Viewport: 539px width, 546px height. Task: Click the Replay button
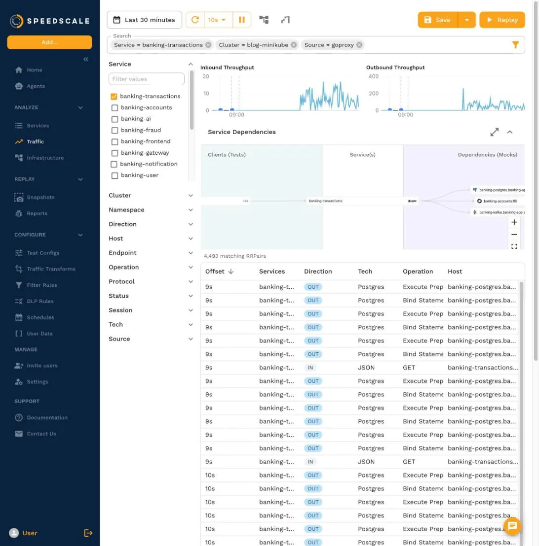tap(502, 20)
